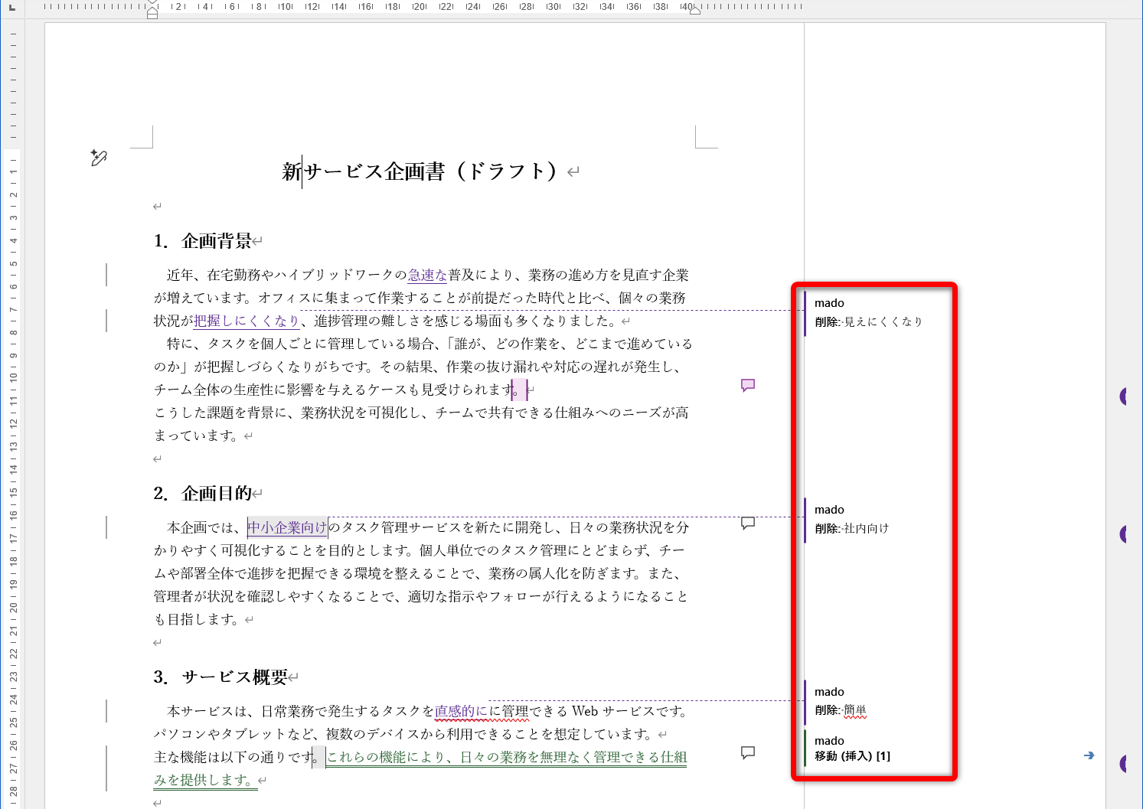Viewport: 1143px width, 809px height.
Task: Click the mado label on the first revision card
Action: coord(830,302)
